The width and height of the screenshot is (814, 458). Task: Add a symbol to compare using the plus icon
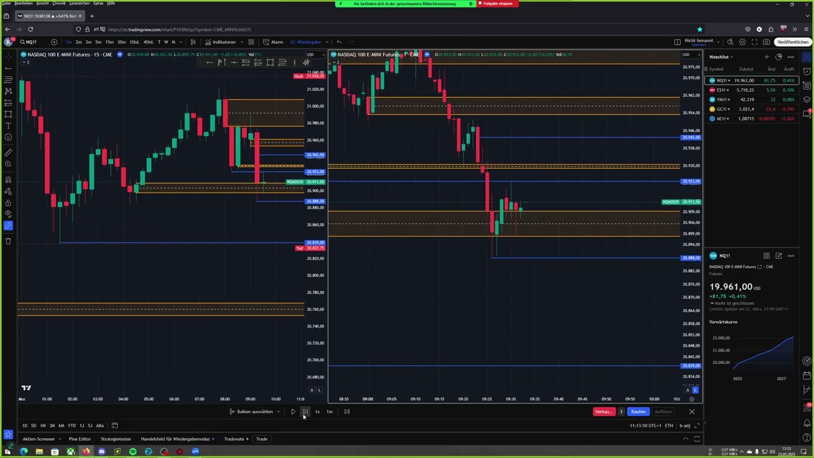[x=53, y=42]
